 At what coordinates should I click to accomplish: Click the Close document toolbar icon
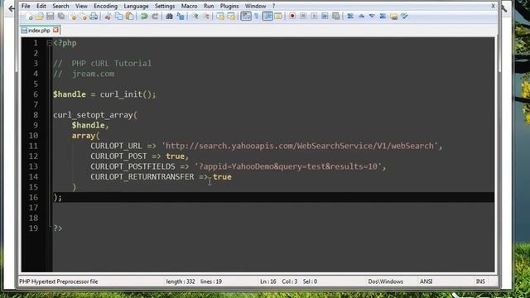72,17
